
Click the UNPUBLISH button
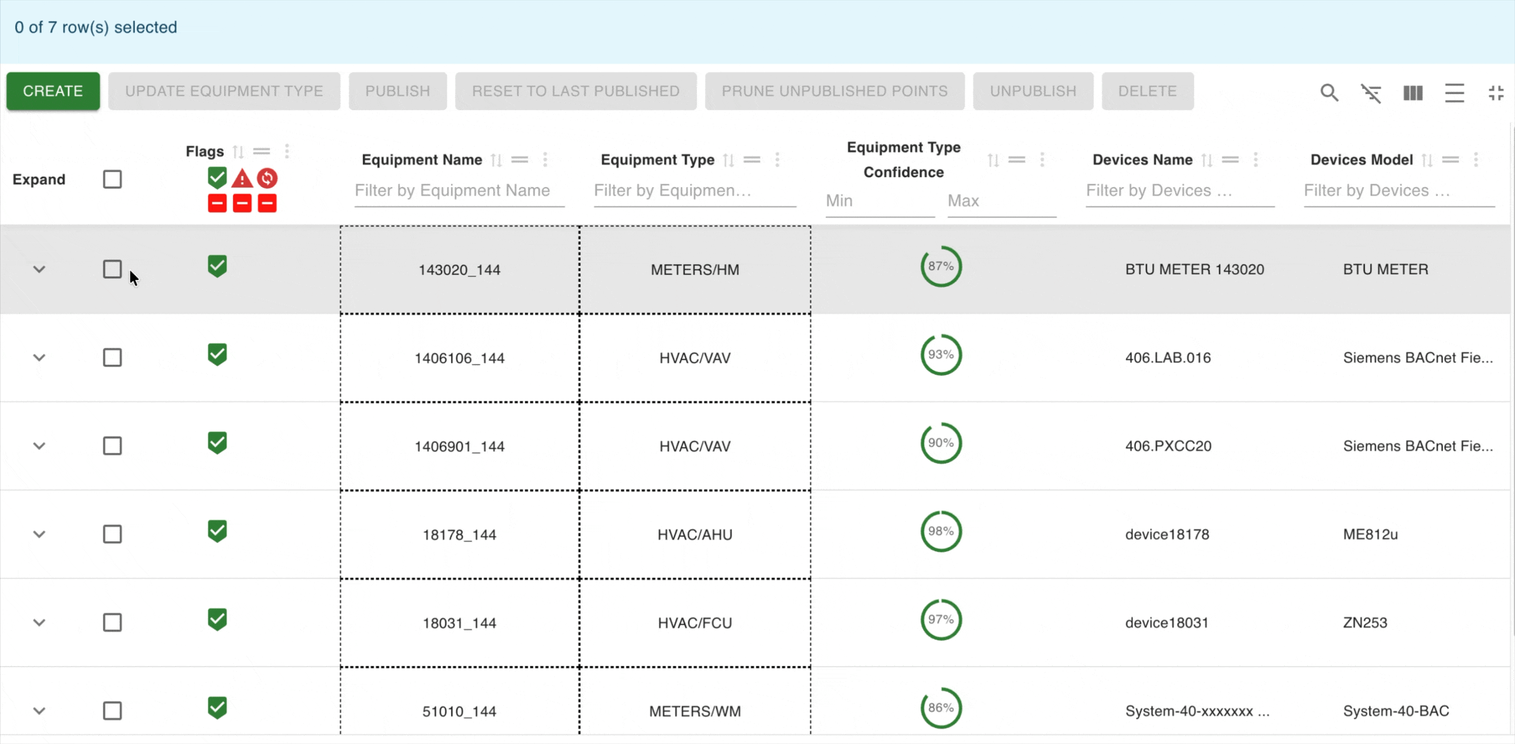point(1033,91)
